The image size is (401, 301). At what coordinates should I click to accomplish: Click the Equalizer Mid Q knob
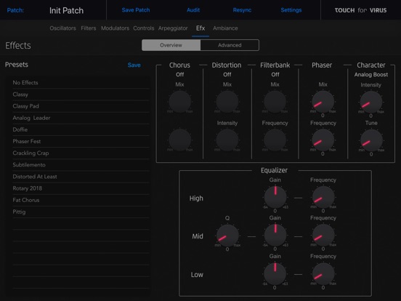227,236
